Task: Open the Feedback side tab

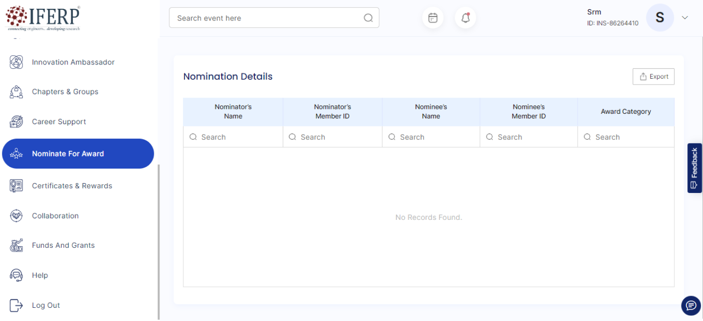Action: click(x=694, y=168)
